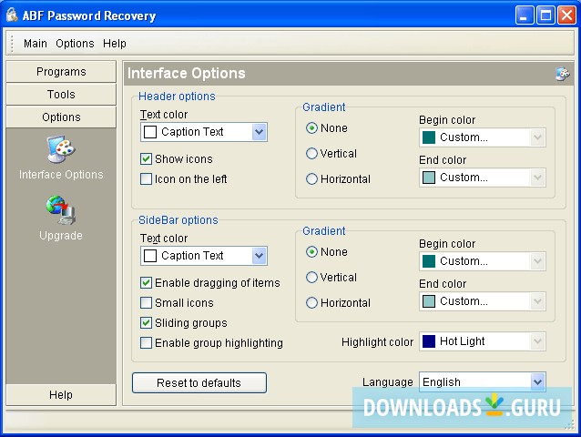Viewport: 581px width, 437px height.
Task: Expand SideBar End color dropdown
Action: pyautogui.click(x=537, y=301)
